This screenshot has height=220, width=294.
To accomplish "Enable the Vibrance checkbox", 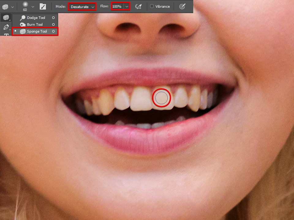I will click(x=152, y=6).
